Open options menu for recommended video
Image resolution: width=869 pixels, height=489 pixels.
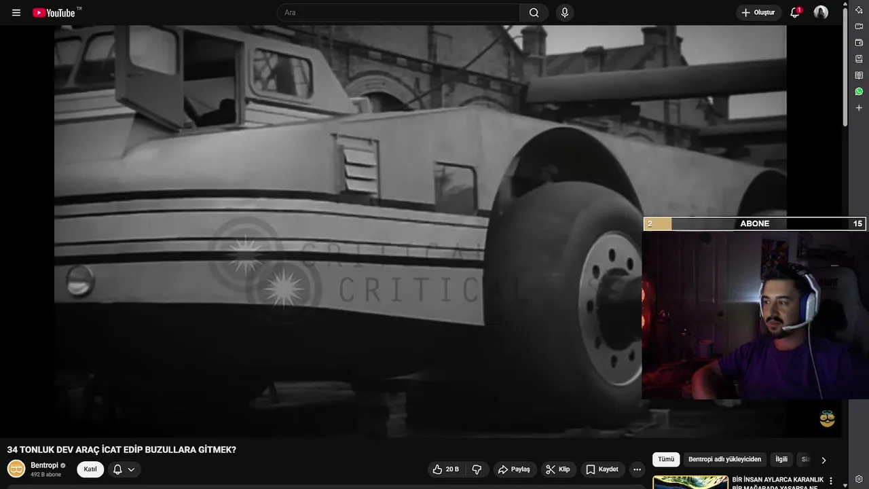(831, 481)
